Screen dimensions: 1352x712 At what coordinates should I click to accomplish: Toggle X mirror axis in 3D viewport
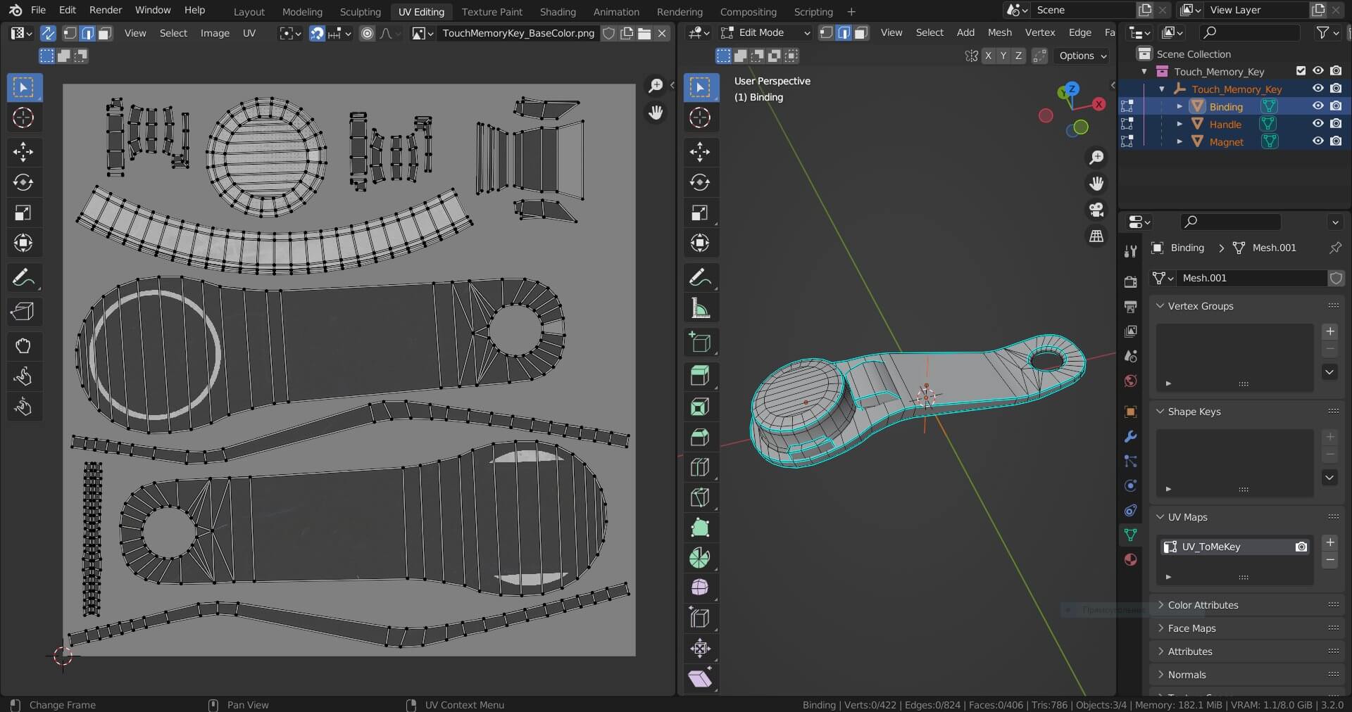[x=989, y=56]
